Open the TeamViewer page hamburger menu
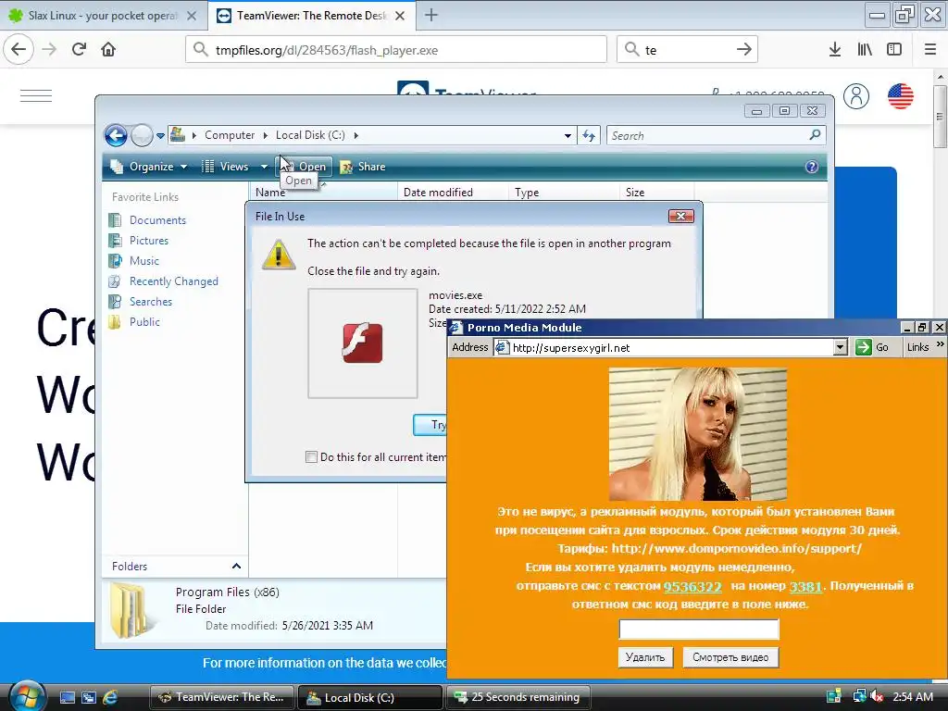Viewport: 948px width, 711px height. [36, 96]
